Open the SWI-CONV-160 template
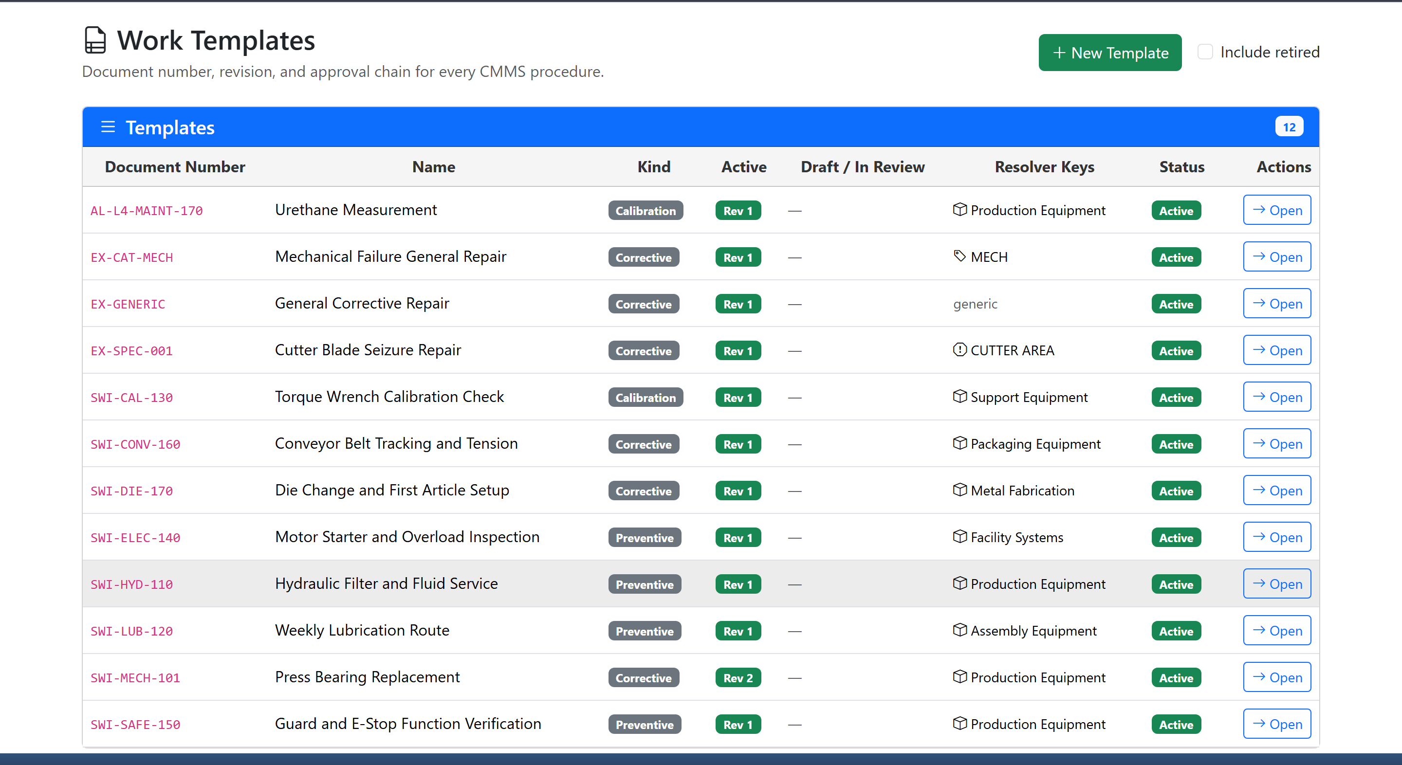Image resolution: width=1402 pixels, height=765 pixels. [x=1277, y=444]
